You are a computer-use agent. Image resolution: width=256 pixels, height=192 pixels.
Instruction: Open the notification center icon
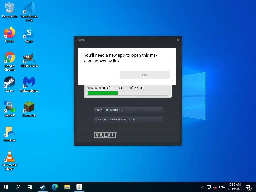click(248, 187)
